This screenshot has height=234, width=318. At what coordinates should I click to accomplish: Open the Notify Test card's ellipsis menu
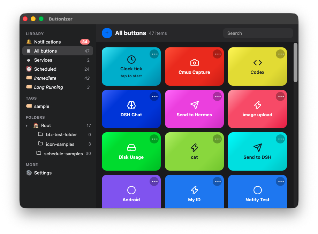point(280,181)
